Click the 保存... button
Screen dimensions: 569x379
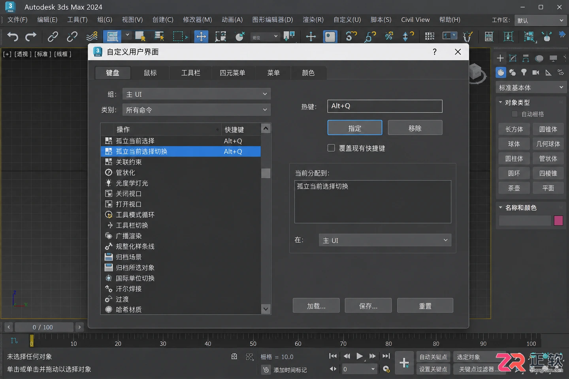[368, 306]
